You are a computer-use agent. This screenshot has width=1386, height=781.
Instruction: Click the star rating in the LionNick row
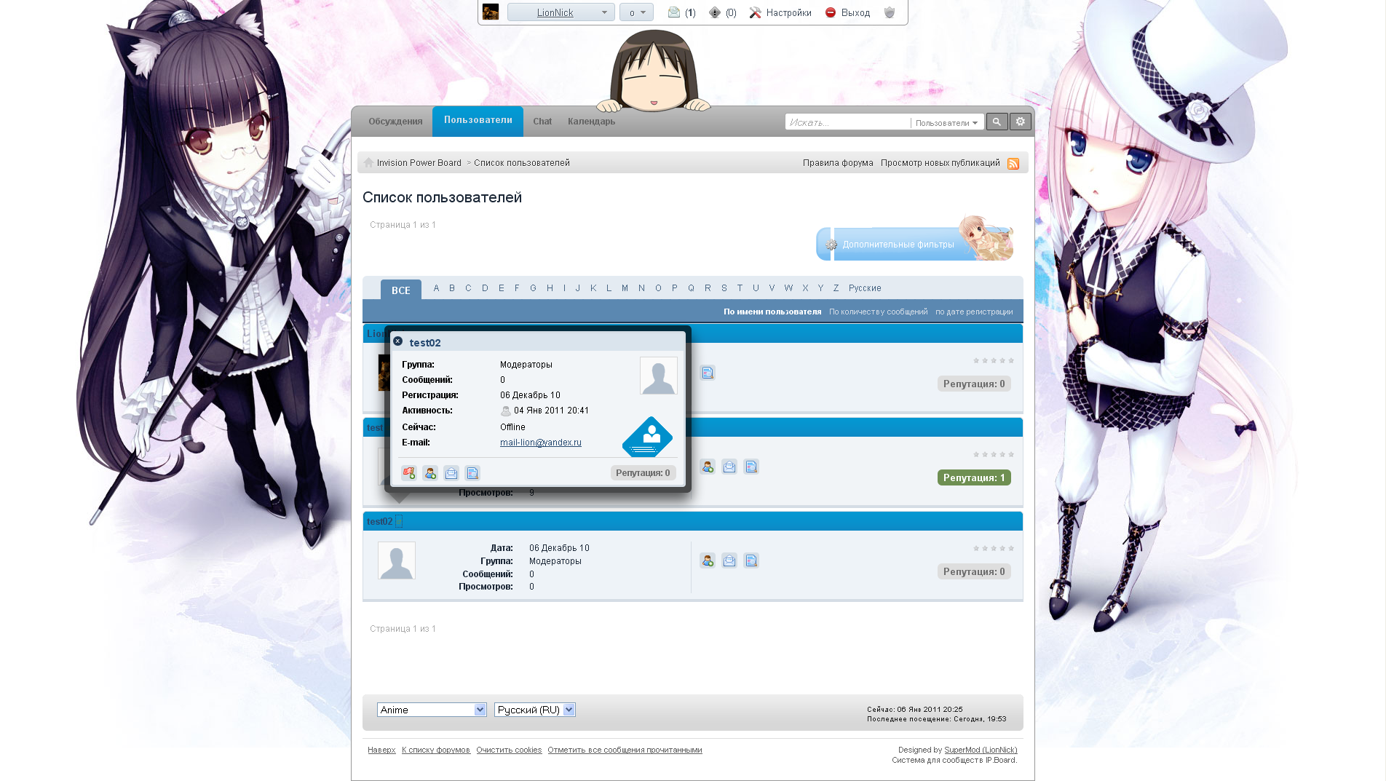coord(994,360)
